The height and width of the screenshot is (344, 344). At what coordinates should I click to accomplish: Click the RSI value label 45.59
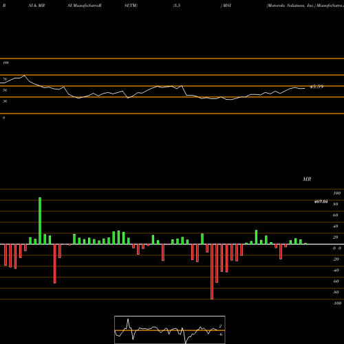click(x=316, y=87)
